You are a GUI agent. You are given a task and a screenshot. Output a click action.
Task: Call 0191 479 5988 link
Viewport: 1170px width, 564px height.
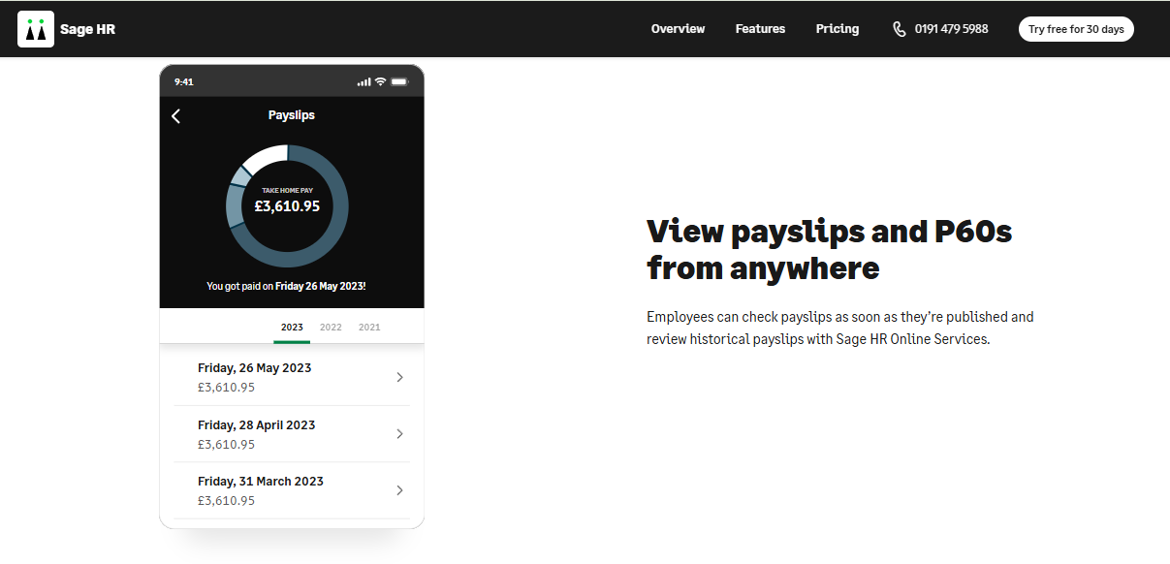[951, 29]
